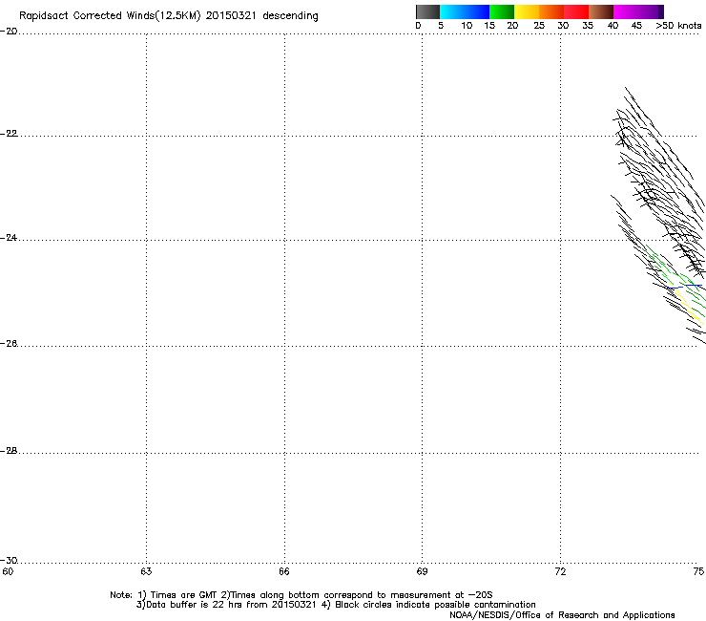
Task: Click the red 30-35 knots color segment
Action: (x=576, y=11)
